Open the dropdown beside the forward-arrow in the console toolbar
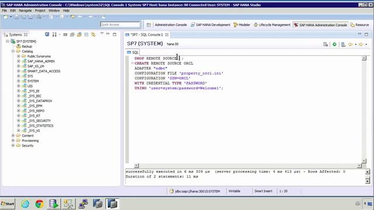Viewport: 374px width, 210px height. point(366,44)
